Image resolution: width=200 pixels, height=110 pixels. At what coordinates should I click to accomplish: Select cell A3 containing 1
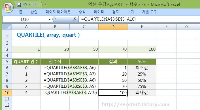click(x=26, y=49)
